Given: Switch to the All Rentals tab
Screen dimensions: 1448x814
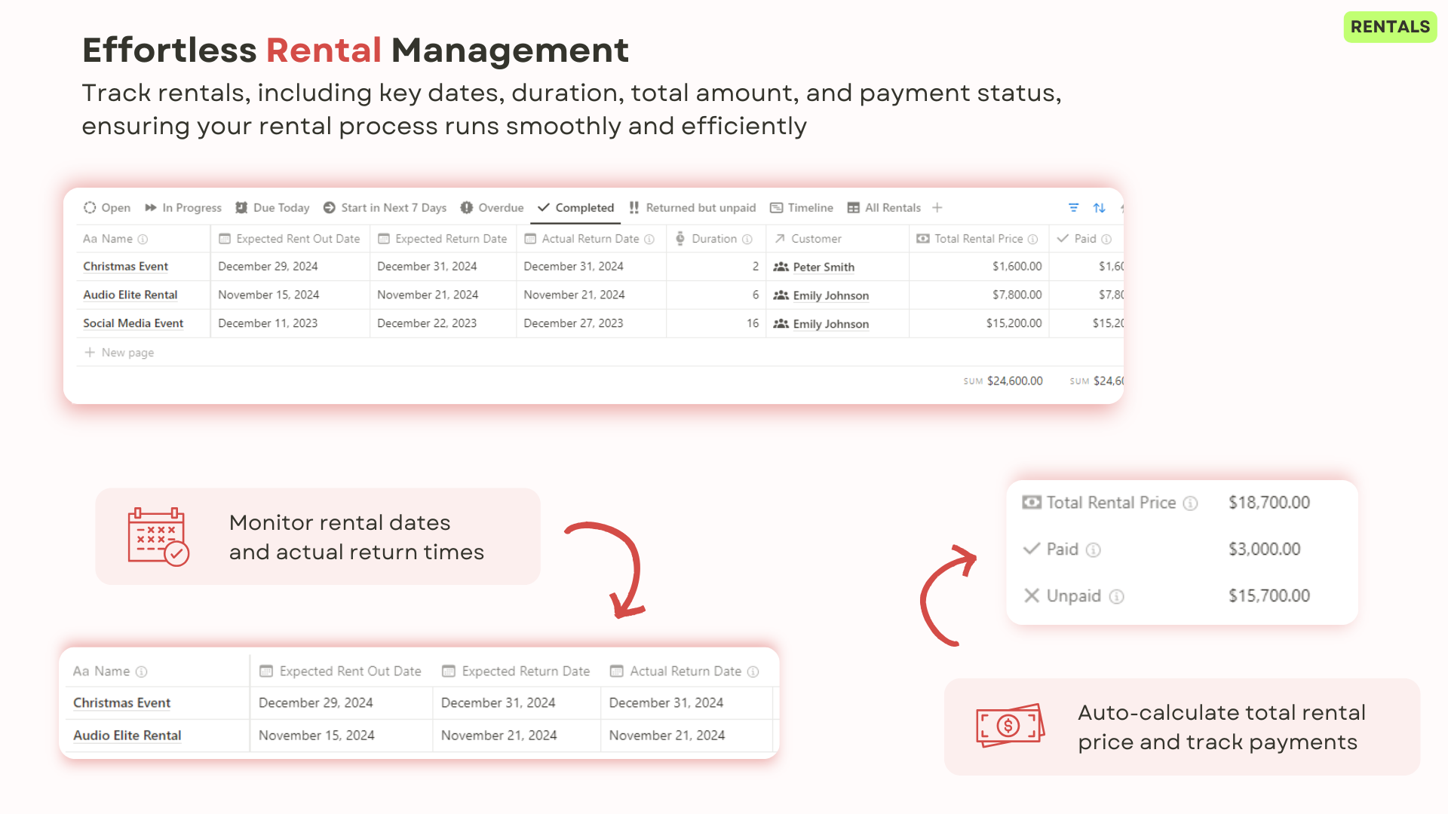Looking at the screenshot, I should click(x=892, y=207).
